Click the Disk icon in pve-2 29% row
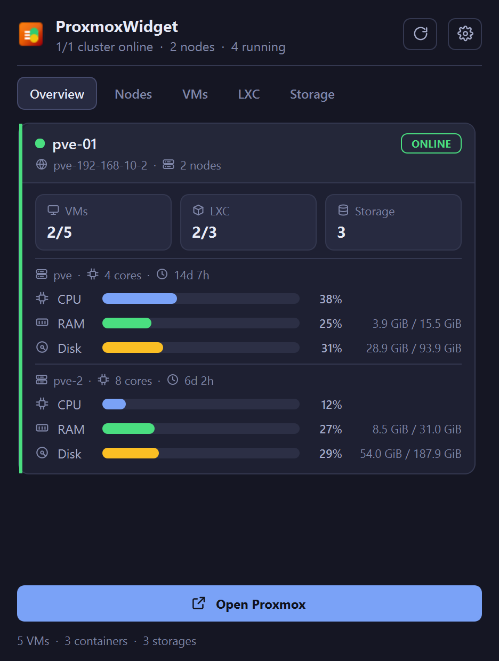This screenshot has width=499, height=661. pos(42,453)
